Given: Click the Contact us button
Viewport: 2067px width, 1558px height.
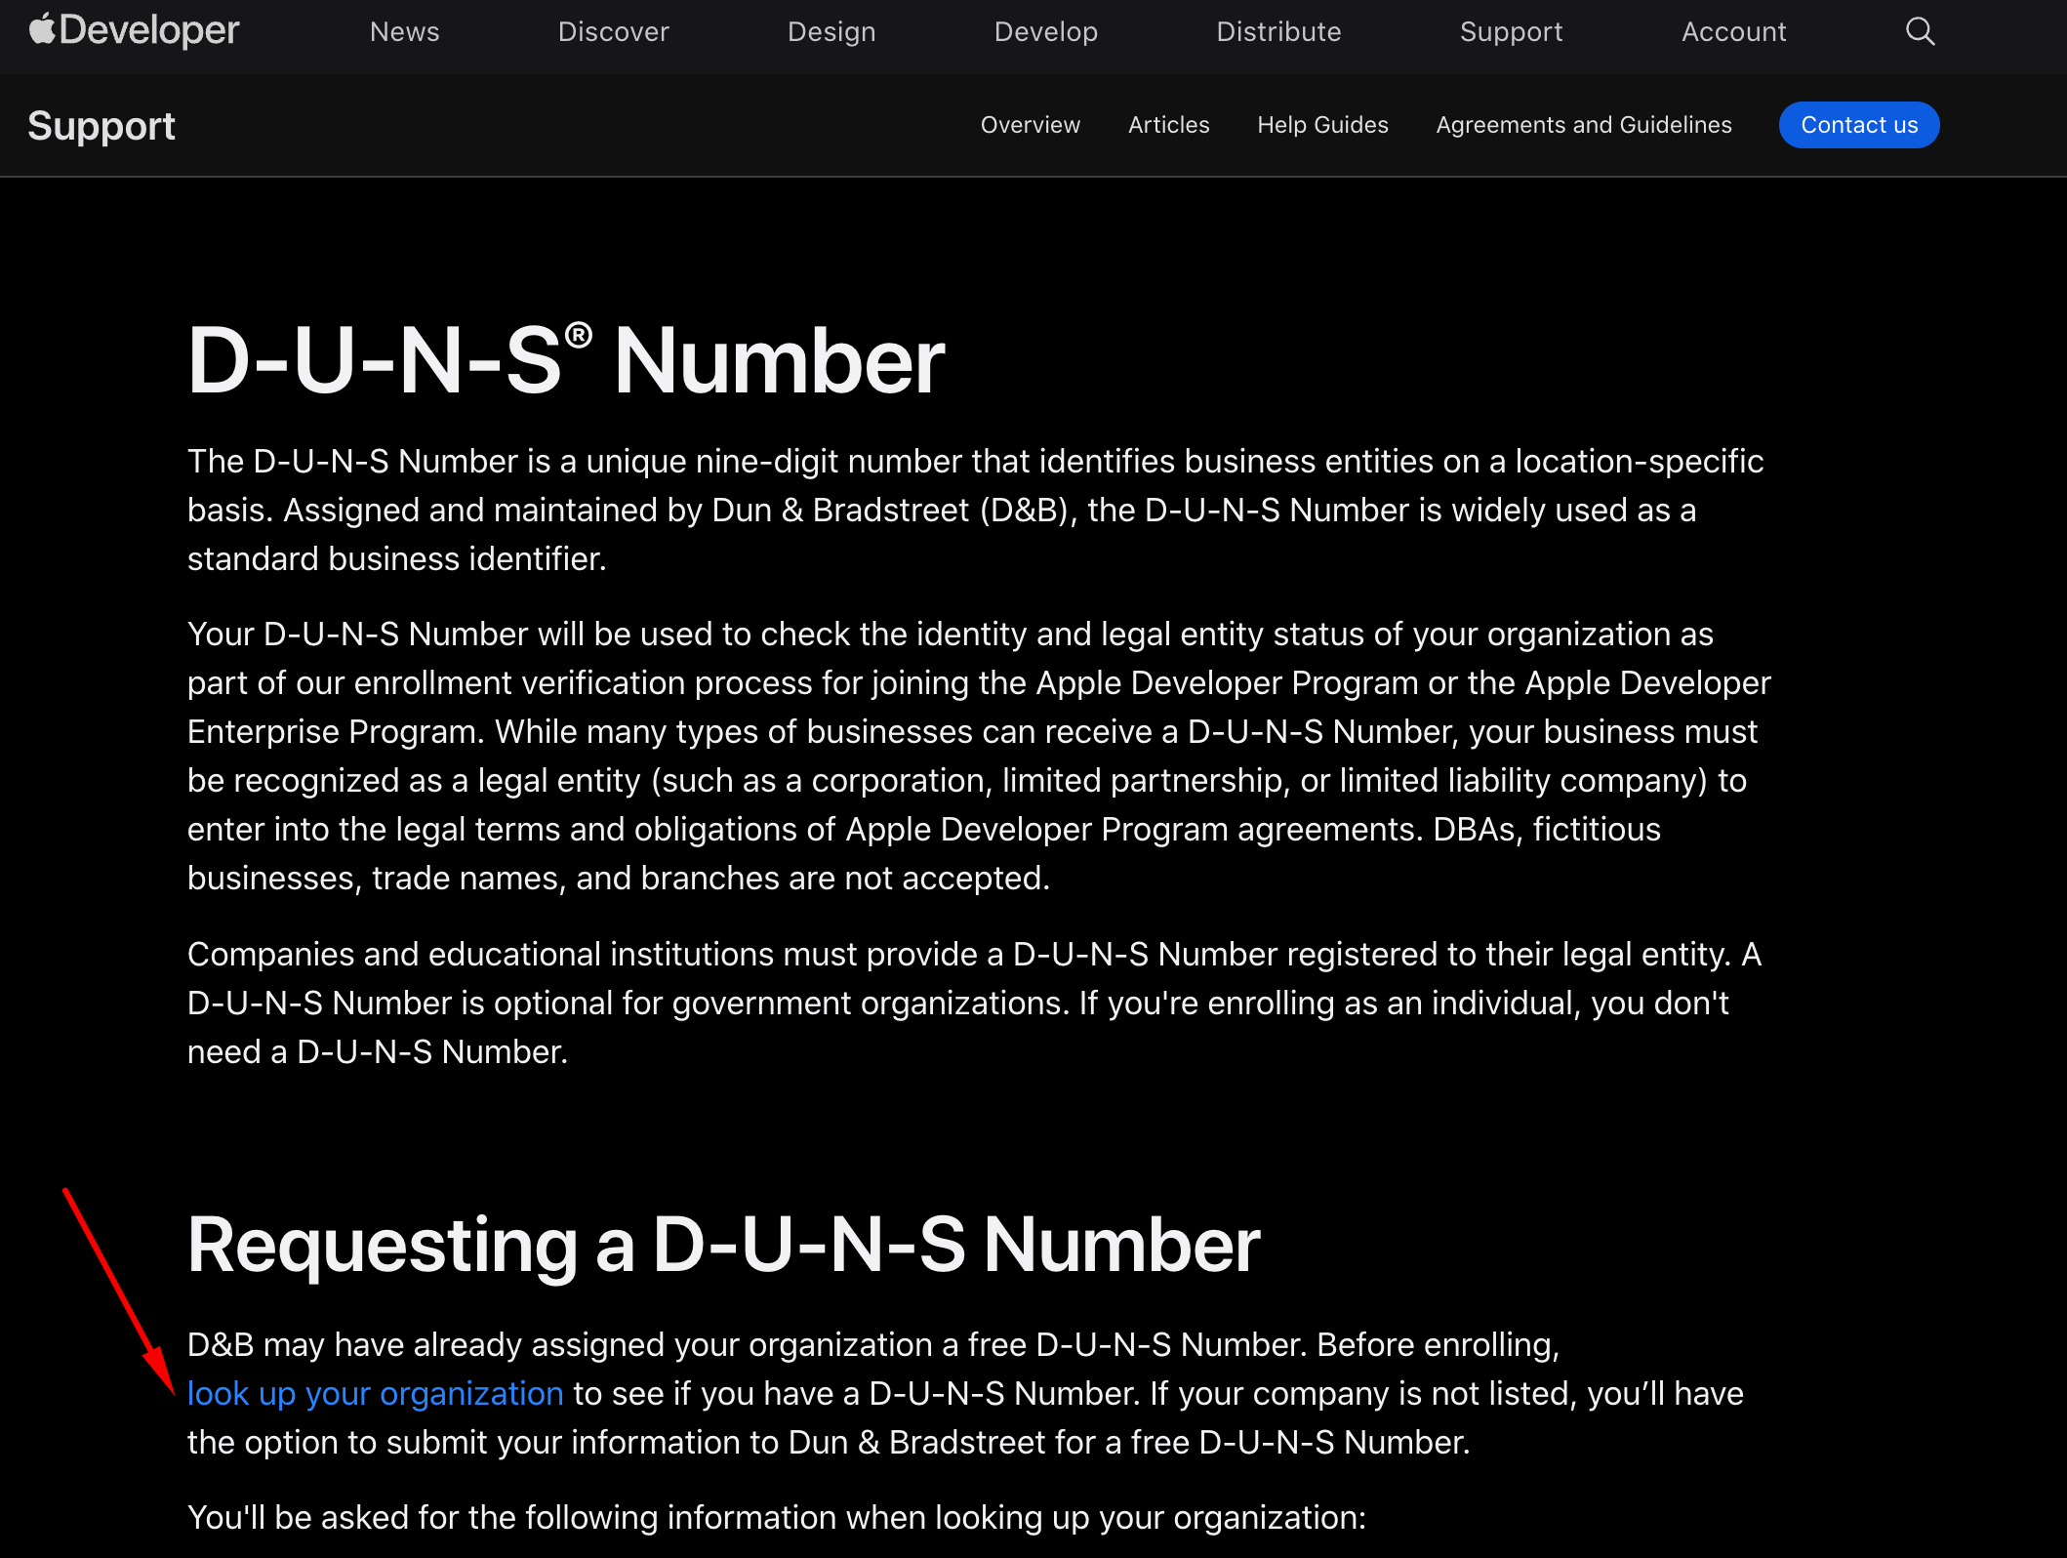Looking at the screenshot, I should point(1858,125).
